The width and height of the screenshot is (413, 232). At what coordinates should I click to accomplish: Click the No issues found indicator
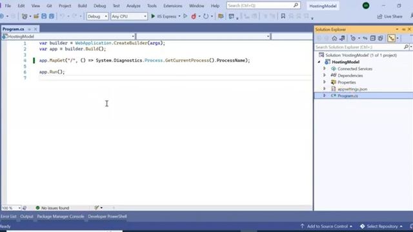[x=52, y=208]
